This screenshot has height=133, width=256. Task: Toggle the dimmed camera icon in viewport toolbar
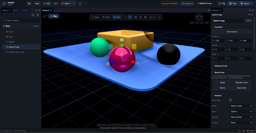coord(125,17)
